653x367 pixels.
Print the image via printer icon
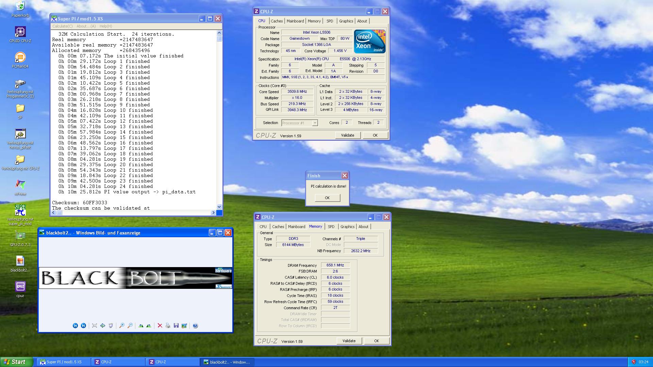pyautogui.click(x=168, y=326)
